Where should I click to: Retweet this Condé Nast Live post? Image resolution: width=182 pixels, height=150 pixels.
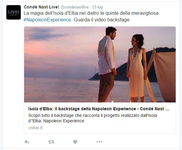click(x=51, y=142)
